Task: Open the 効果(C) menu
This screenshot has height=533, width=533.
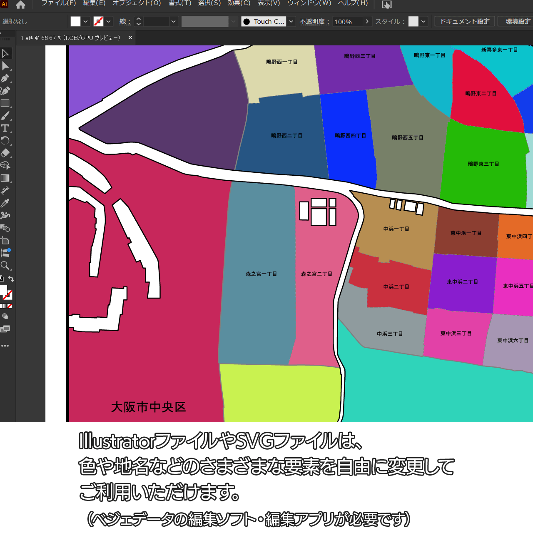Action: pyautogui.click(x=239, y=3)
